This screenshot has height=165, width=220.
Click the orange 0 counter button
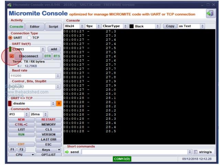coord(59,103)
